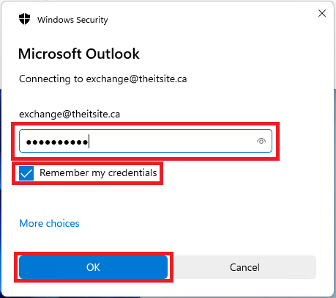Uncheck the Remember my credentials checkbox
Screen dimensions: 336x298
26,173
